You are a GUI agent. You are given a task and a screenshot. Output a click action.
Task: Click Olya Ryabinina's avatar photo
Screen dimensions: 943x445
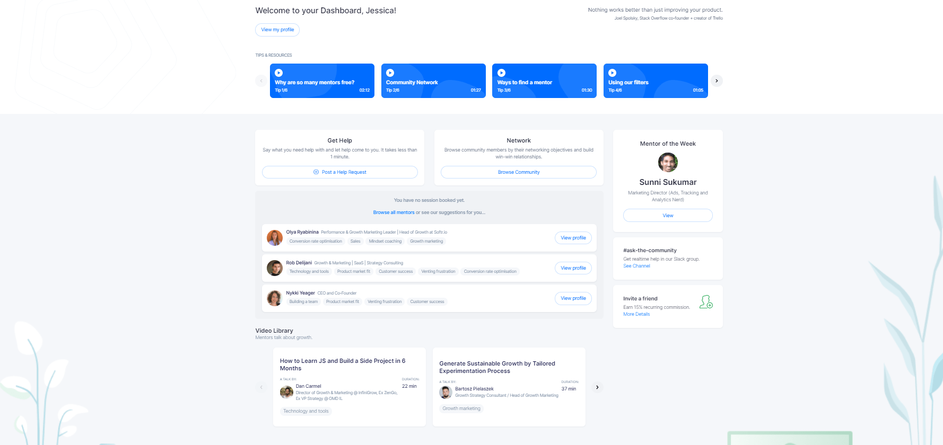point(274,238)
